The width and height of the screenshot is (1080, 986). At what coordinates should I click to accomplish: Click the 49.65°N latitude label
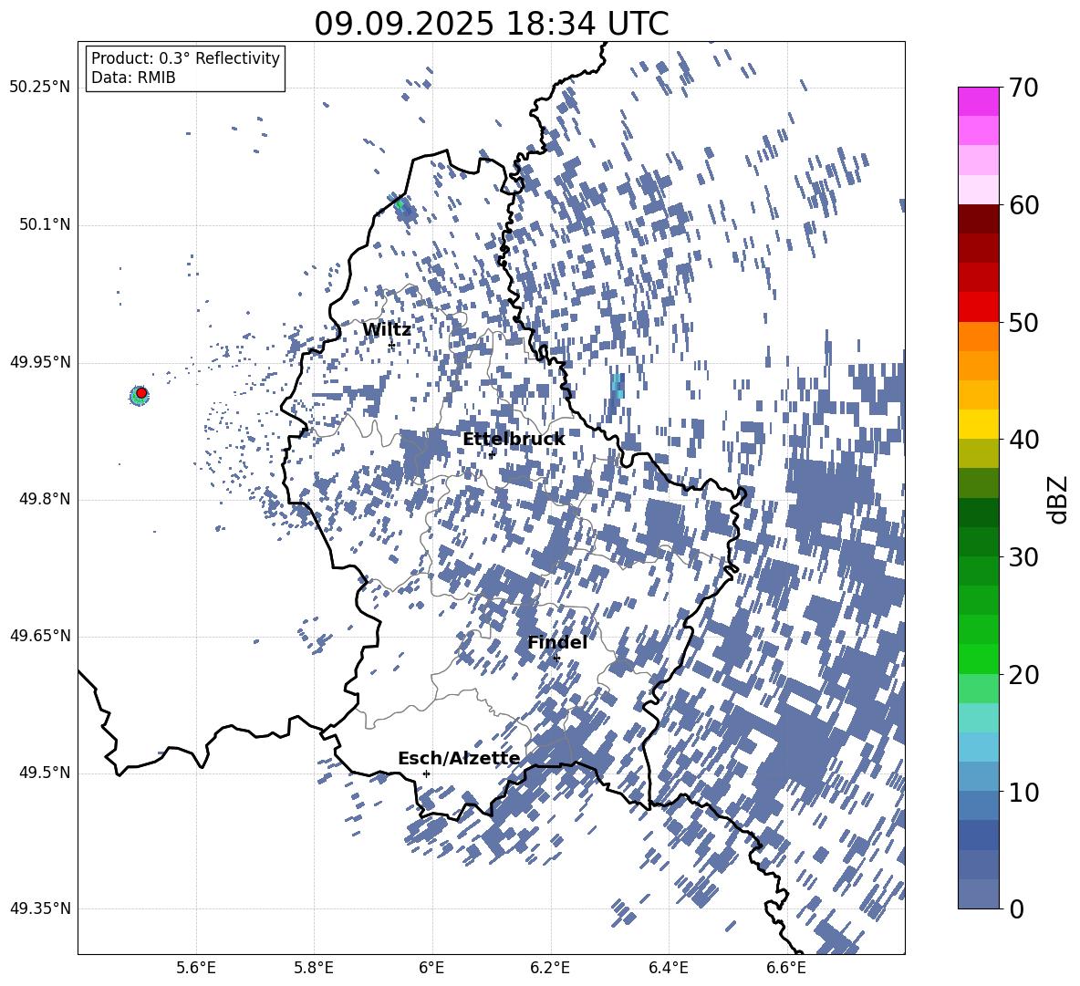(x=40, y=636)
